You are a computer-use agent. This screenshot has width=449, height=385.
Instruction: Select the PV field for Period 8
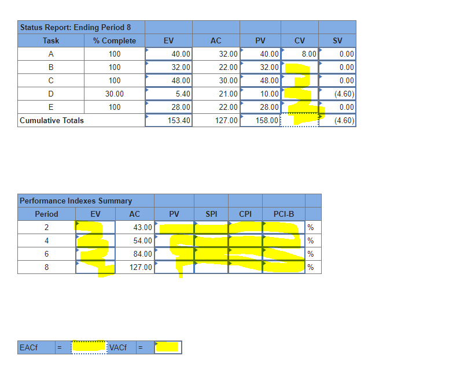[174, 267]
